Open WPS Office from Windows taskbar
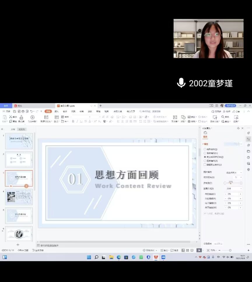 (156, 257)
